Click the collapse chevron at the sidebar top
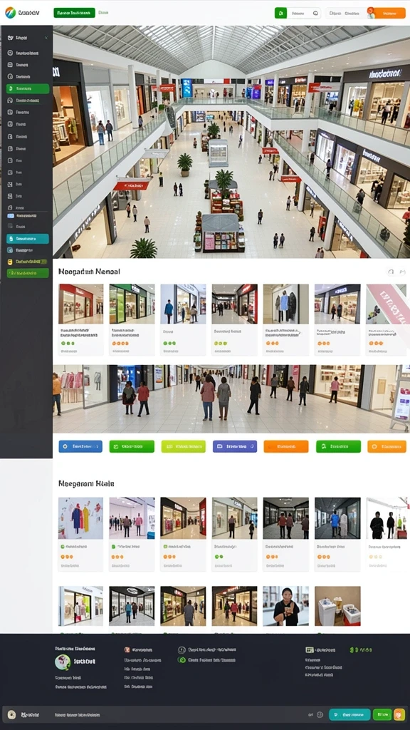410x730 pixels. (x=46, y=38)
